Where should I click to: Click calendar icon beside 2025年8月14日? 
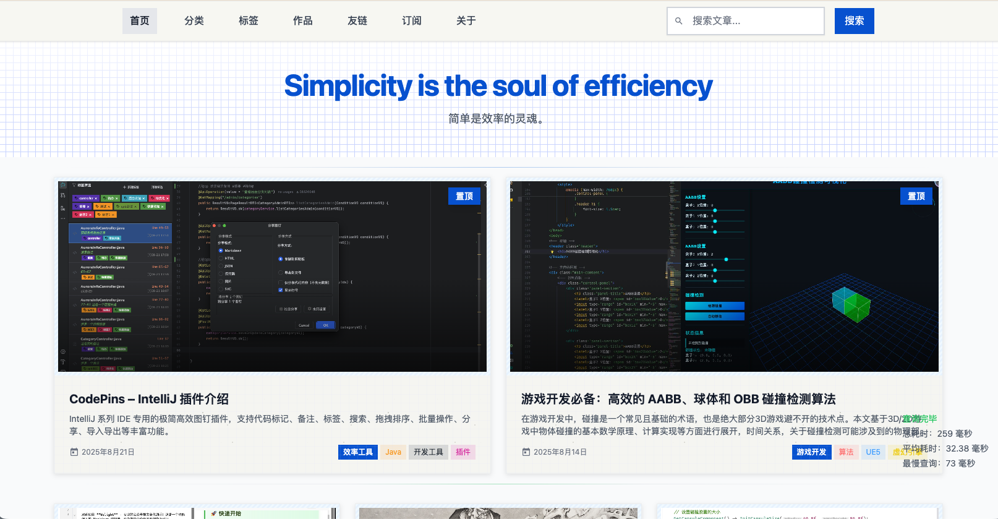tap(526, 452)
